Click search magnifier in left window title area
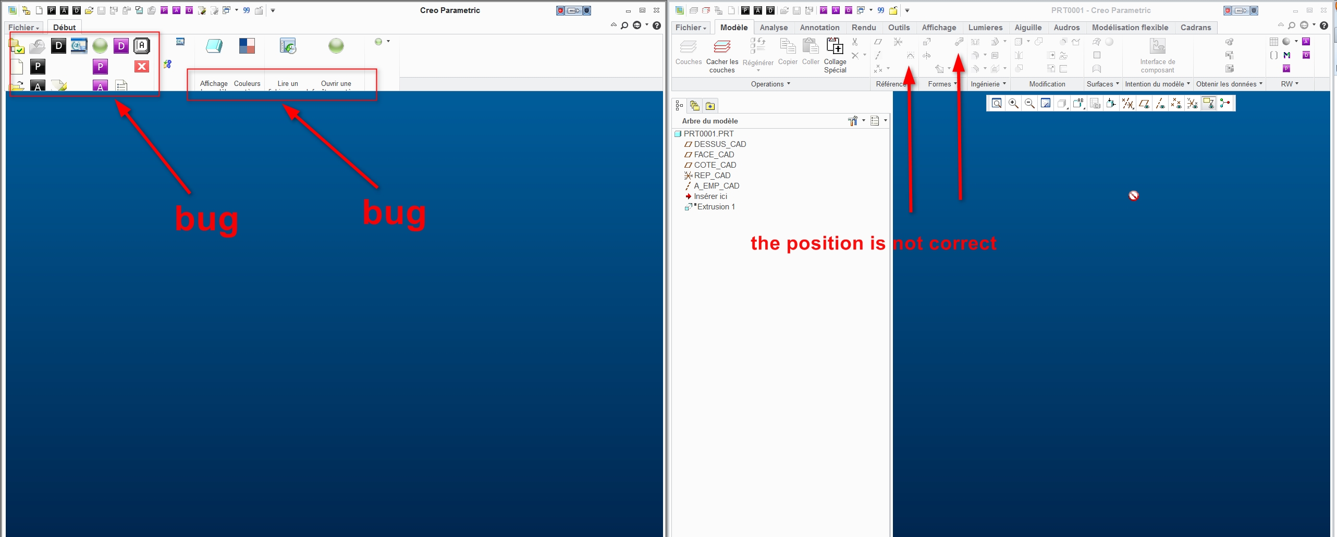Viewport: 1337px width, 537px height. [x=624, y=26]
